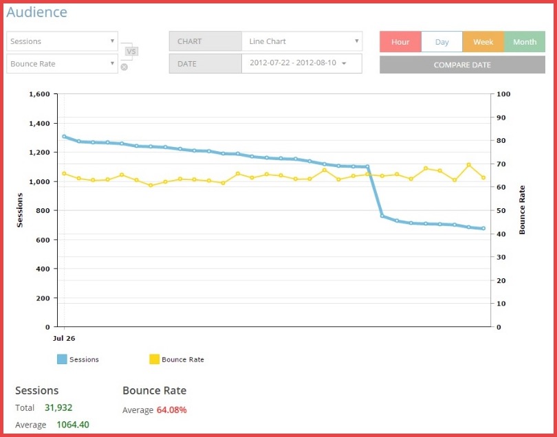Click the yellow Bounce Rate legend icon
The height and width of the screenshot is (437, 557).
point(154,359)
